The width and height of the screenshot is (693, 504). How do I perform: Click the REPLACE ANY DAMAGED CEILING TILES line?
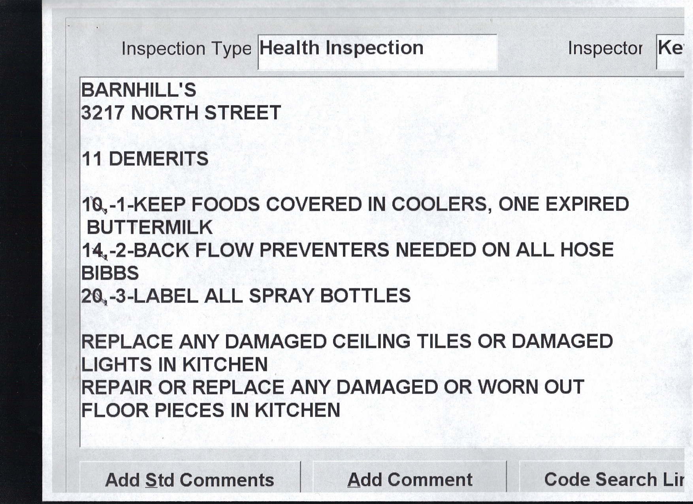pyautogui.click(x=347, y=342)
